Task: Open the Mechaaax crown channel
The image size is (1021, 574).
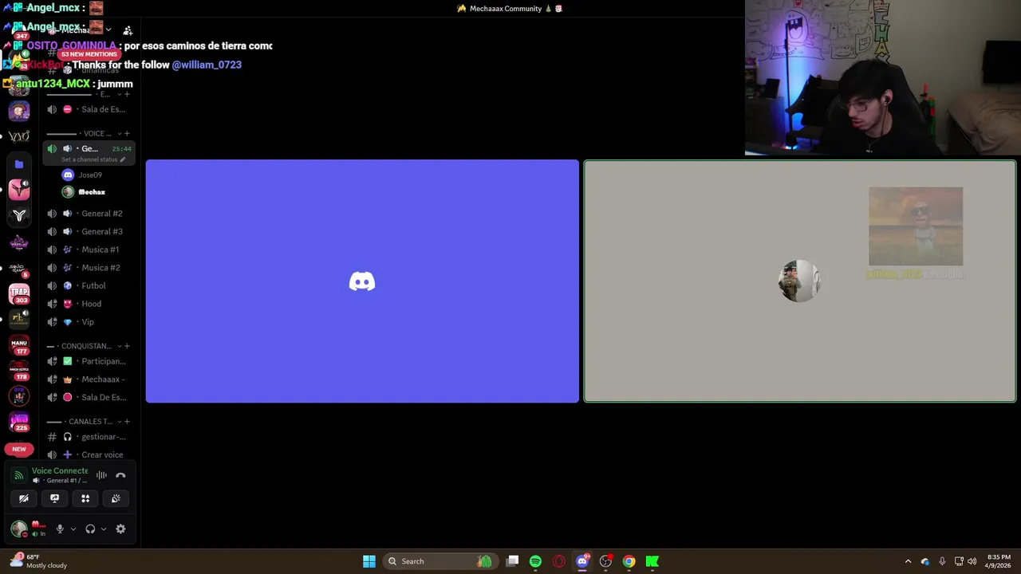Action: coord(89,379)
